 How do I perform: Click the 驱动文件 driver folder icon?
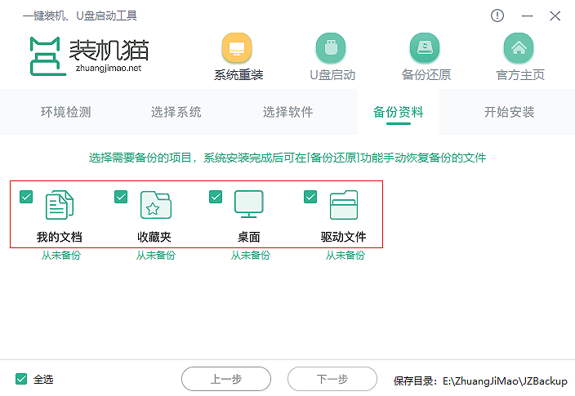[x=344, y=205]
